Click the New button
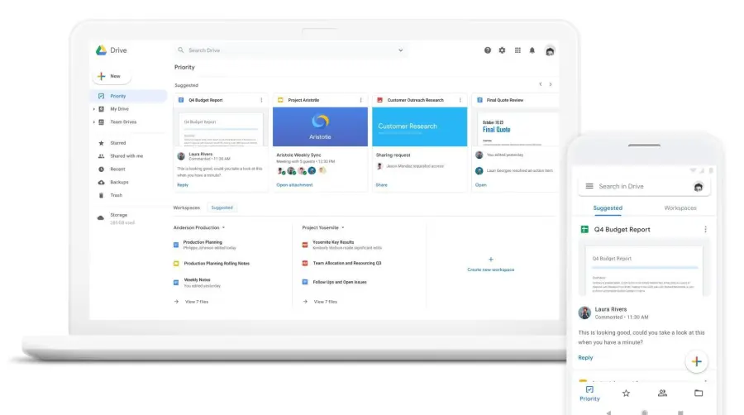Viewport: 744px width, 415px height. (111, 76)
